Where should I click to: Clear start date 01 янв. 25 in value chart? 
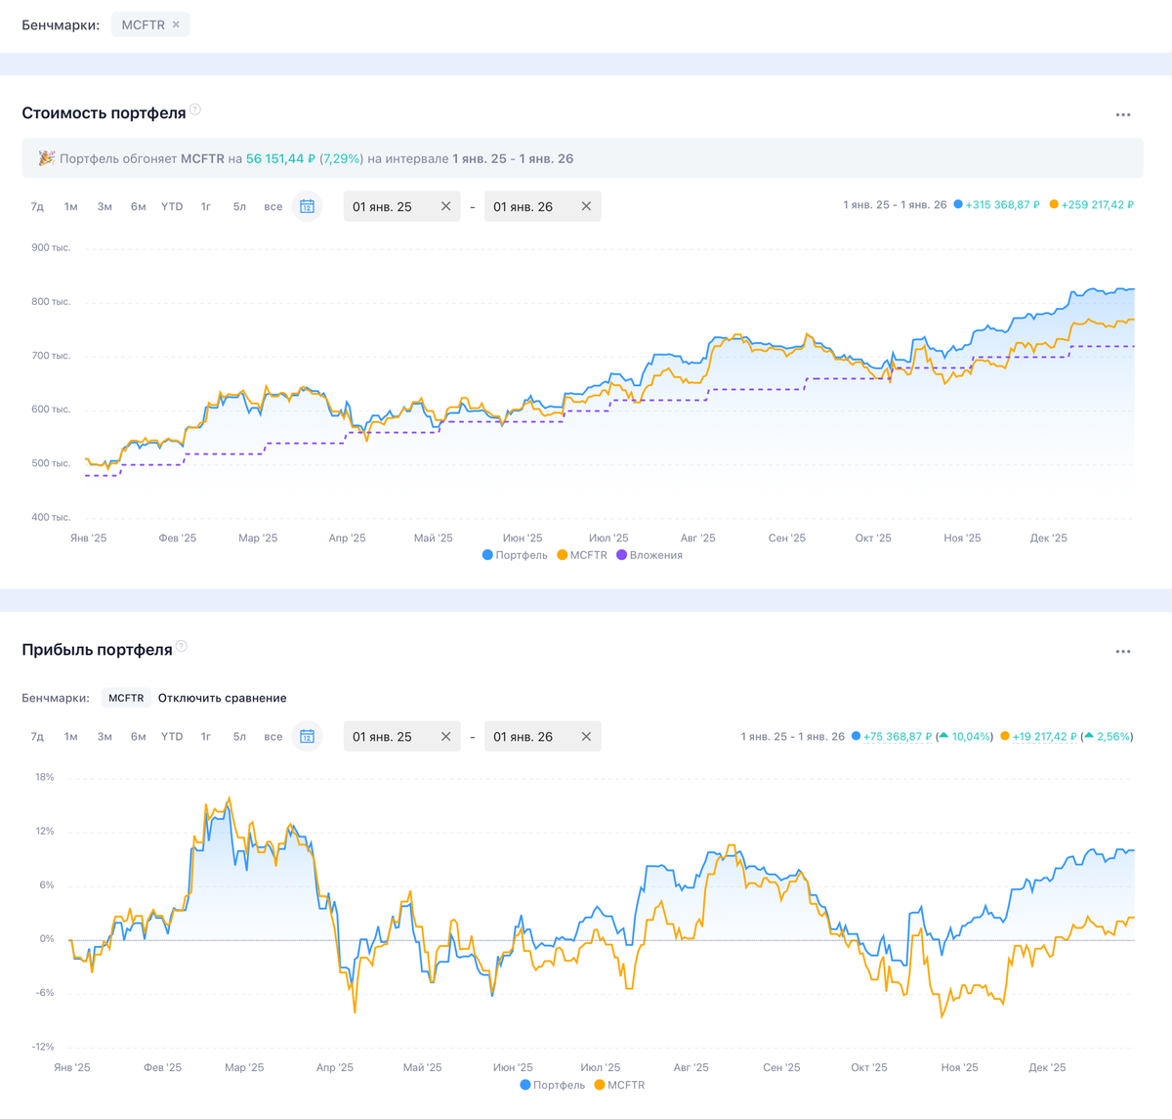click(445, 206)
